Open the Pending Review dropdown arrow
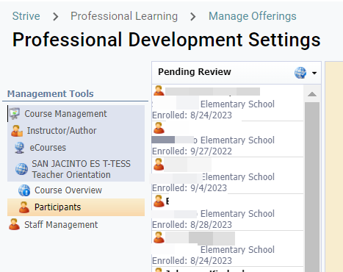Image resolution: width=343 pixels, height=272 pixels. 314,73
